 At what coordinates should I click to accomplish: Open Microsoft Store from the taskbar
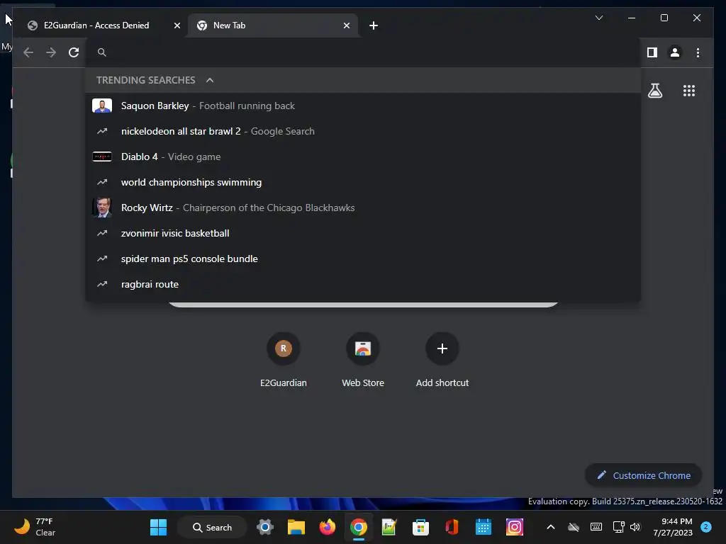420,527
